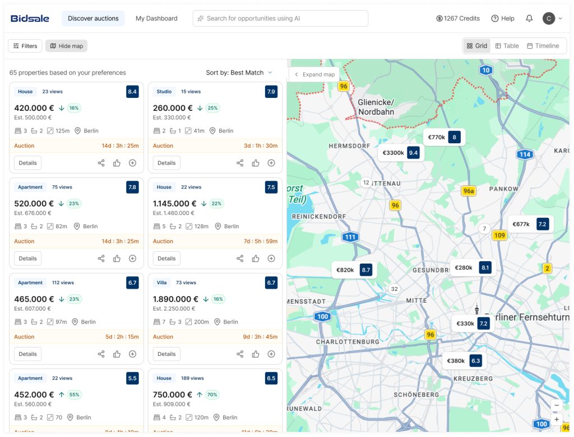The image size is (574, 437).
Task: Toggle the Hide map button
Action: (x=66, y=46)
